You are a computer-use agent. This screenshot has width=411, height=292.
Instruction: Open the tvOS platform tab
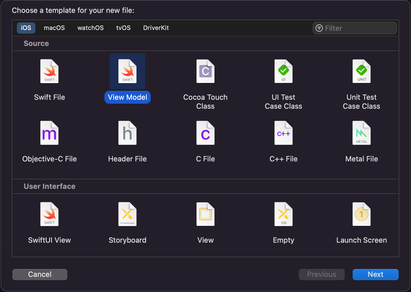click(x=123, y=28)
